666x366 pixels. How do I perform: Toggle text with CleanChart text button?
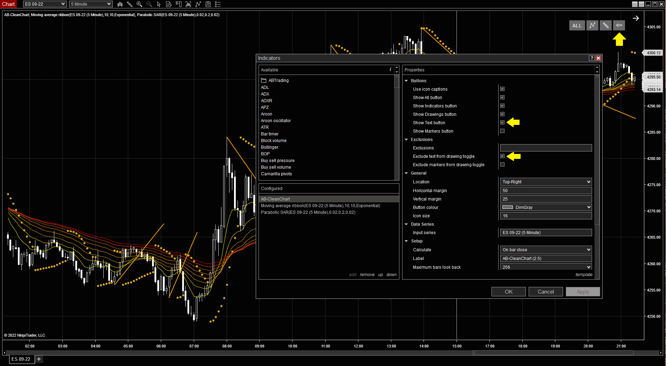619,25
